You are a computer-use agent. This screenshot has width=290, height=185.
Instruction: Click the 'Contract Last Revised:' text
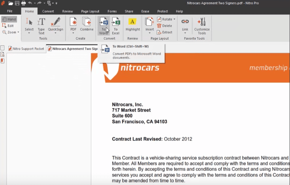(137, 139)
